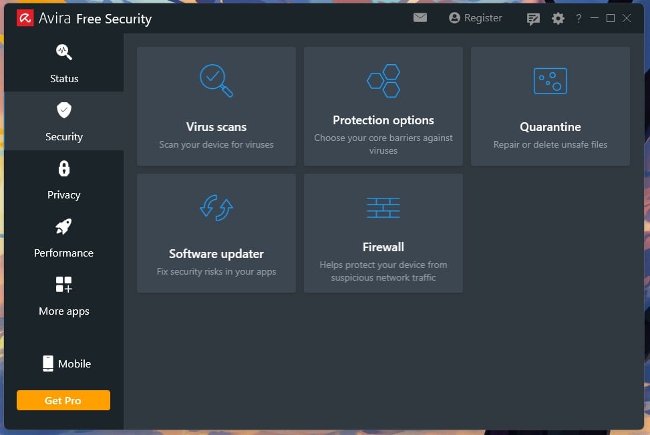Viewport: 650px width, 435px height.
Task: Click the Security shield checkmark icon
Action: tap(64, 110)
